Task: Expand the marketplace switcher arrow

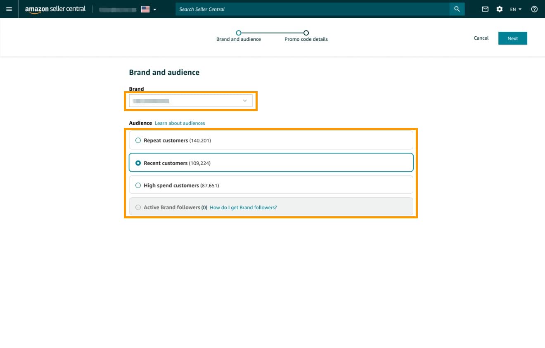Action: tap(155, 9)
